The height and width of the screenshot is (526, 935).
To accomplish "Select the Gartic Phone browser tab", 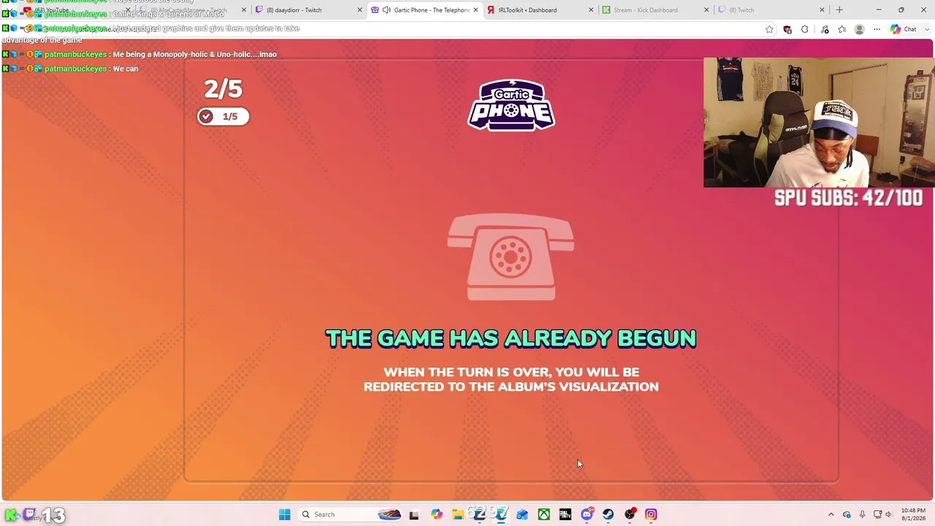I will click(x=425, y=10).
